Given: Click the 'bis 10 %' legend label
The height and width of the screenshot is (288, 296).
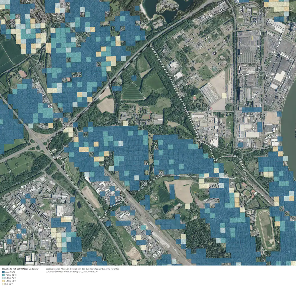Looking at the screenshot, I should tap(9, 284).
